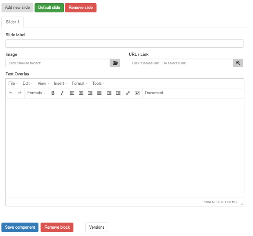Align text to the left
Screen dimensions: 253x236
72,93
